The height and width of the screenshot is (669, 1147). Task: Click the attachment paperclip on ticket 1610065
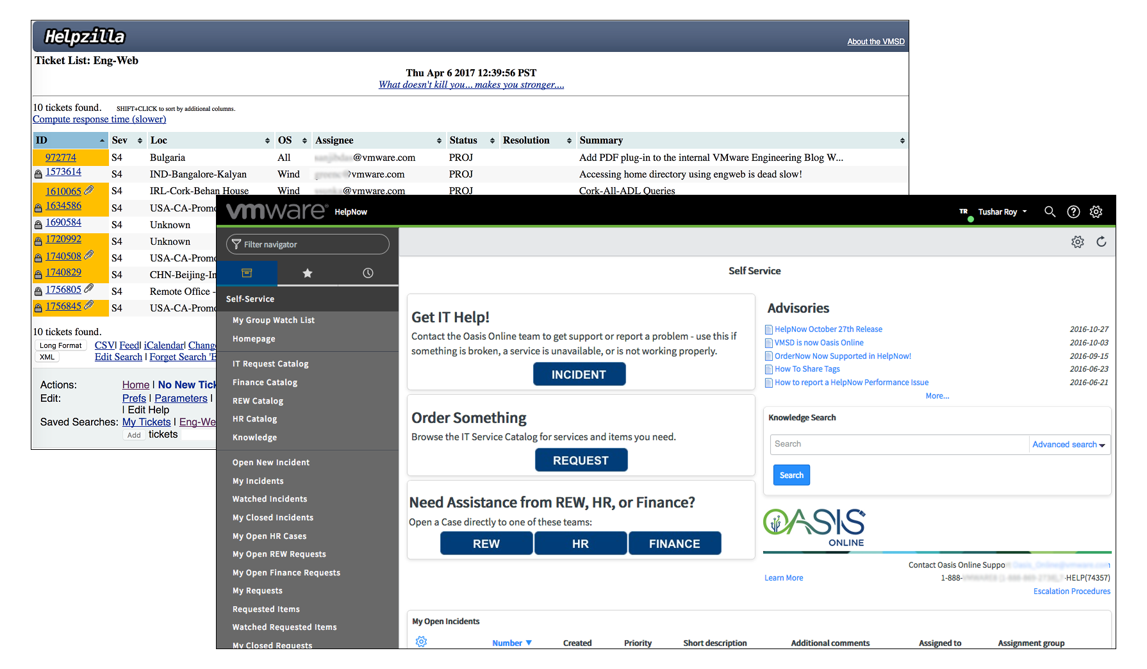point(89,190)
